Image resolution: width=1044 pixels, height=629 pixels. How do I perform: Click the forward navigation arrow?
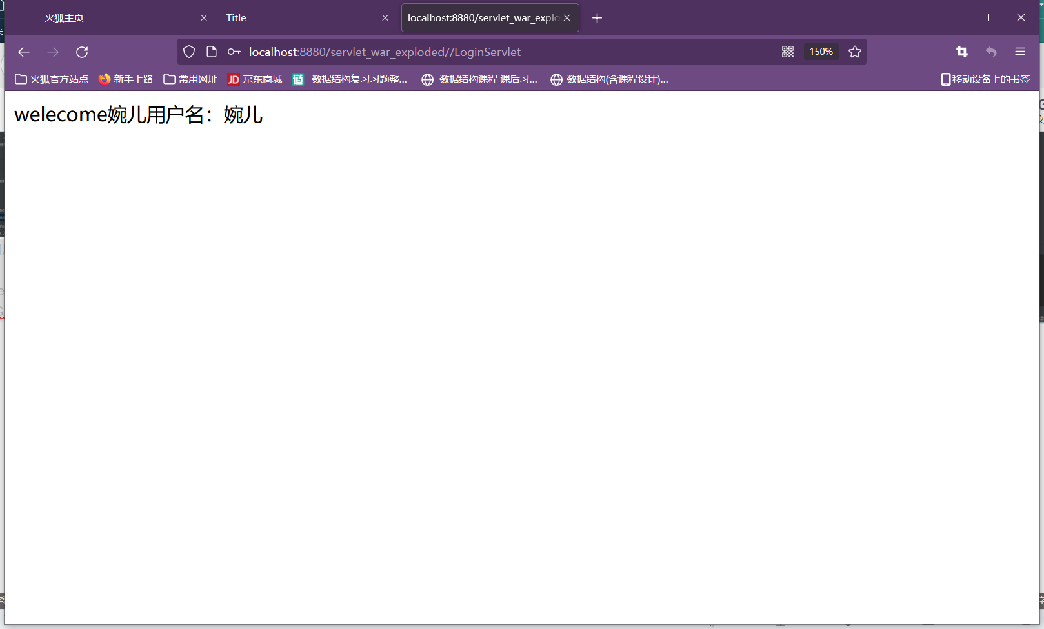pos(53,52)
